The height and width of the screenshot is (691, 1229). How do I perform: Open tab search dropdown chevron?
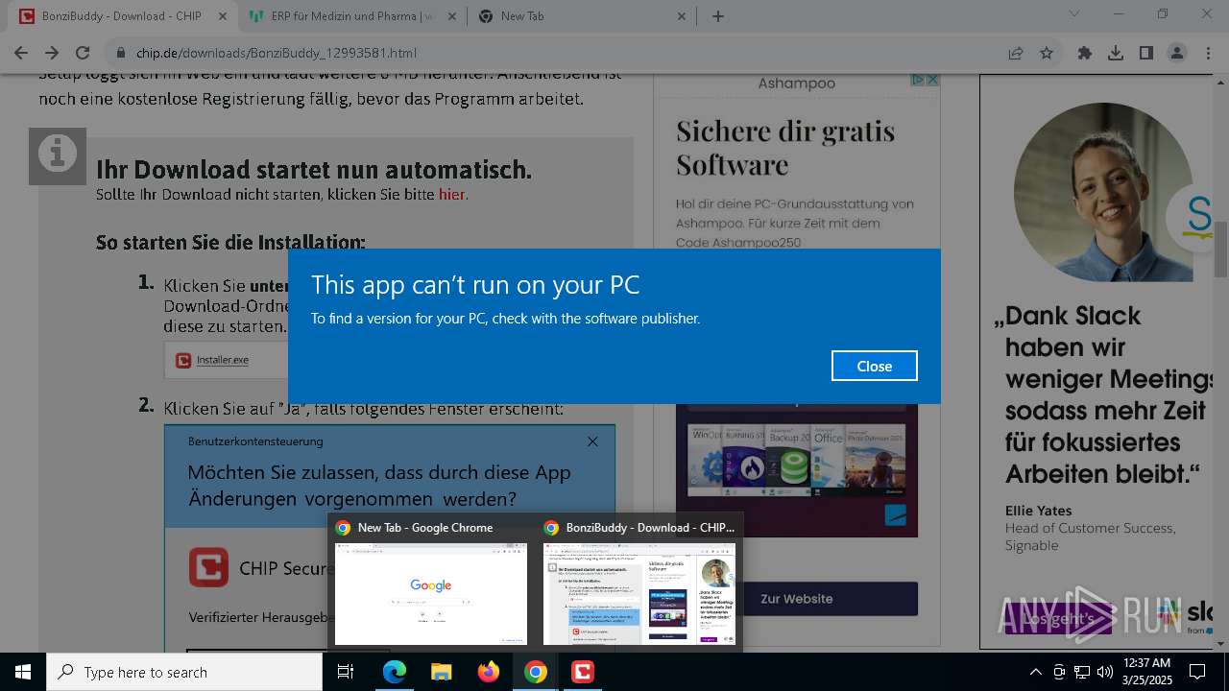pyautogui.click(x=1074, y=13)
